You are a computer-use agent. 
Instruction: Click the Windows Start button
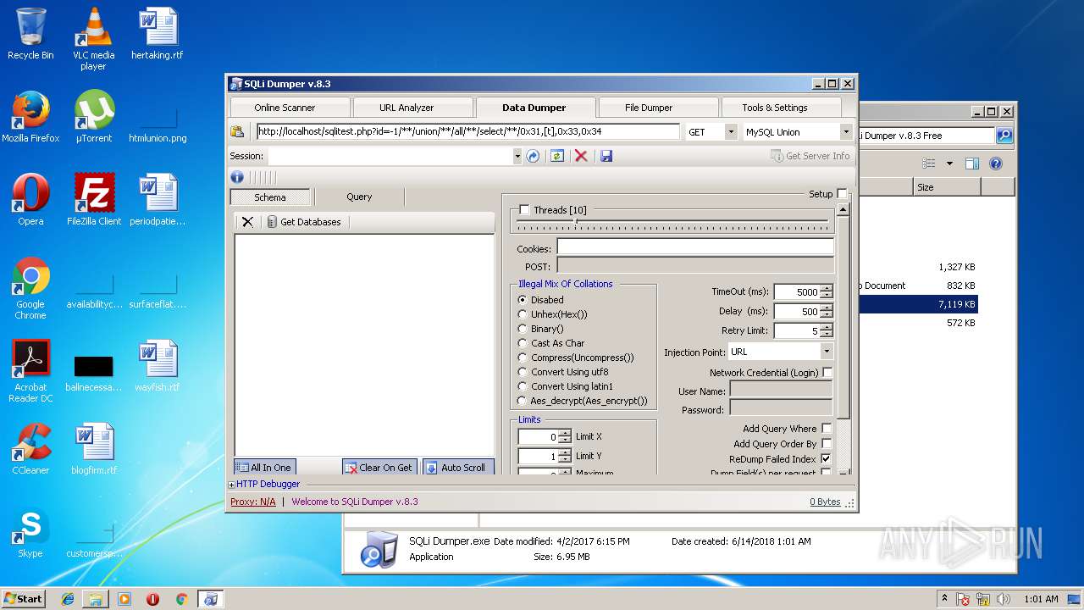(x=24, y=599)
